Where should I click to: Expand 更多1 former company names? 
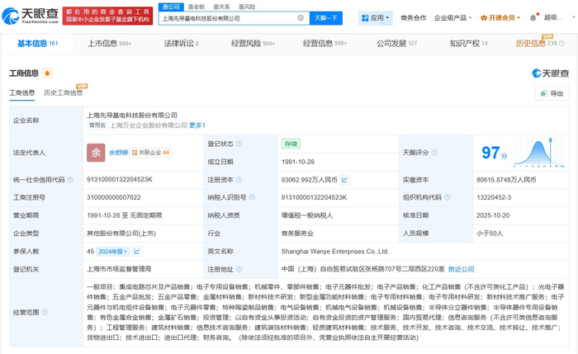click(x=197, y=125)
